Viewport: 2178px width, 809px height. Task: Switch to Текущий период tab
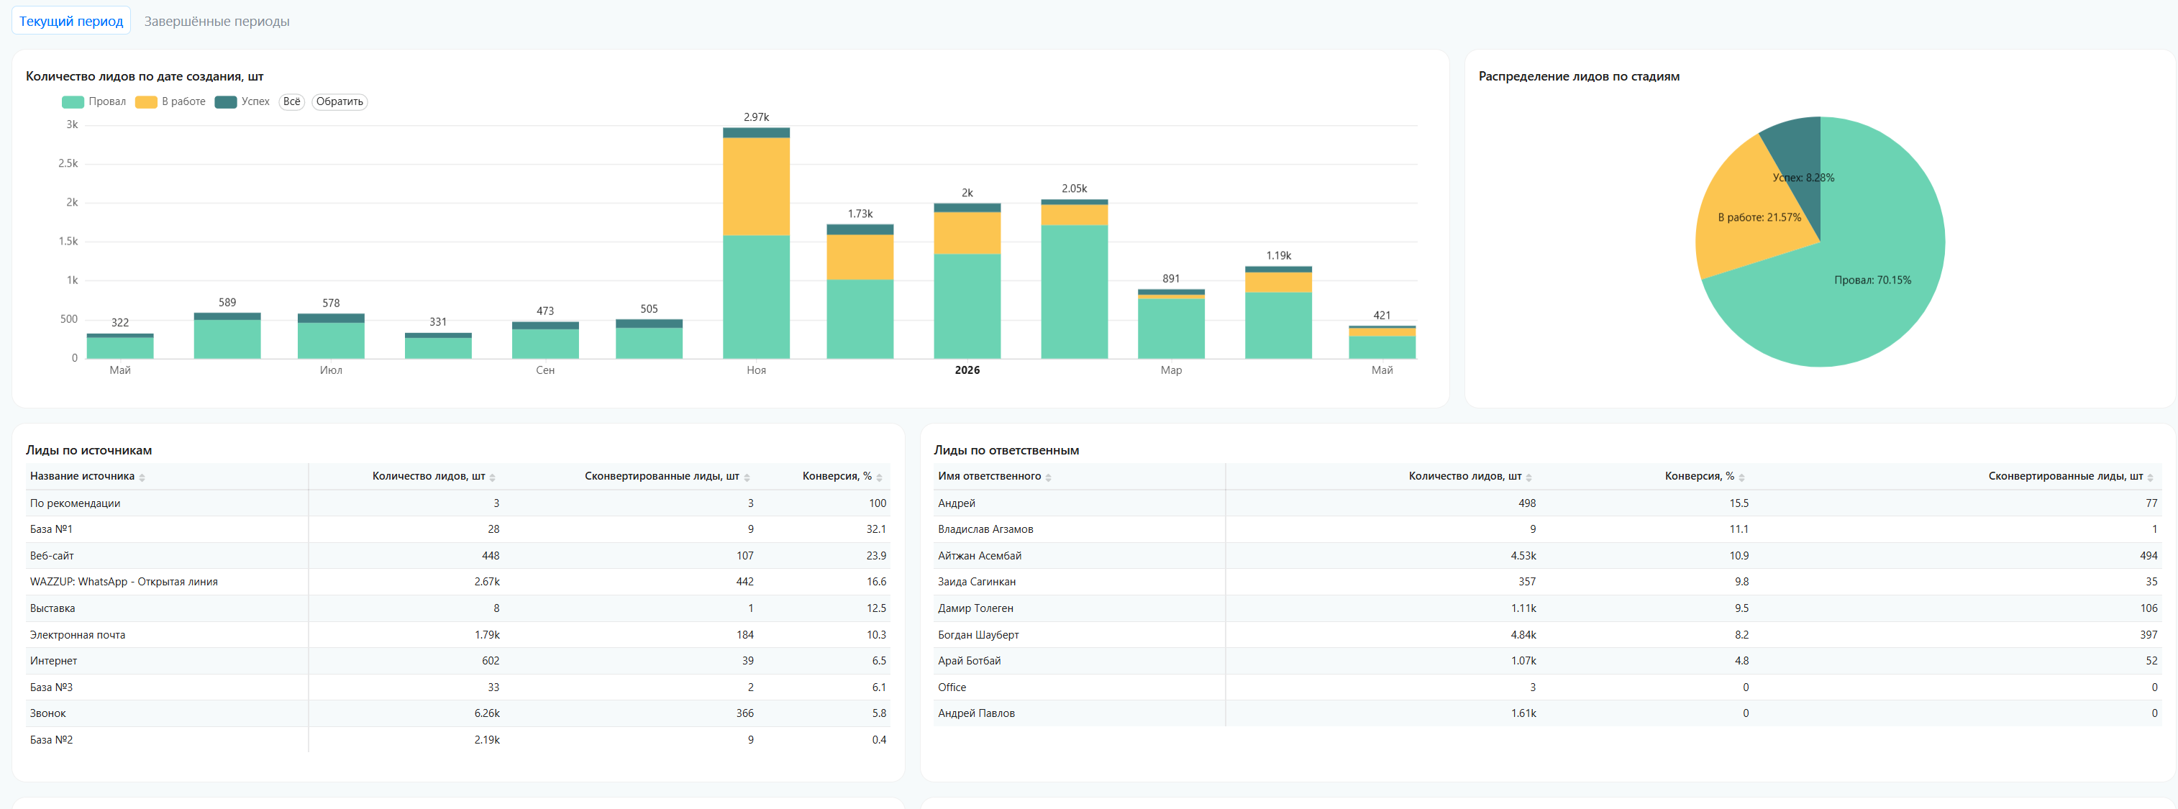coord(71,21)
